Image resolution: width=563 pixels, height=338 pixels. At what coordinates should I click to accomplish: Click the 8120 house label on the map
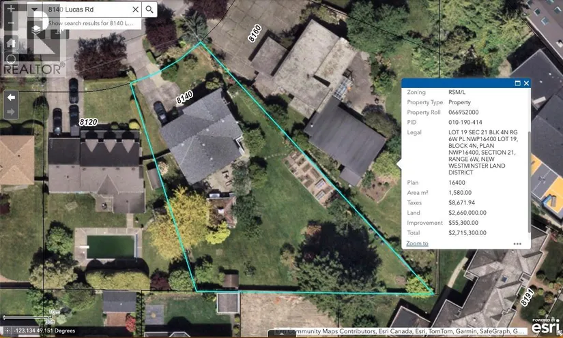pos(89,122)
